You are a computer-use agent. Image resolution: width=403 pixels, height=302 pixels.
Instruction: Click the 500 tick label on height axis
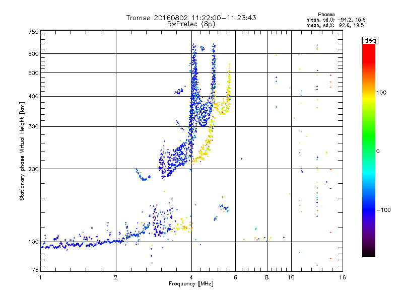tap(33, 73)
